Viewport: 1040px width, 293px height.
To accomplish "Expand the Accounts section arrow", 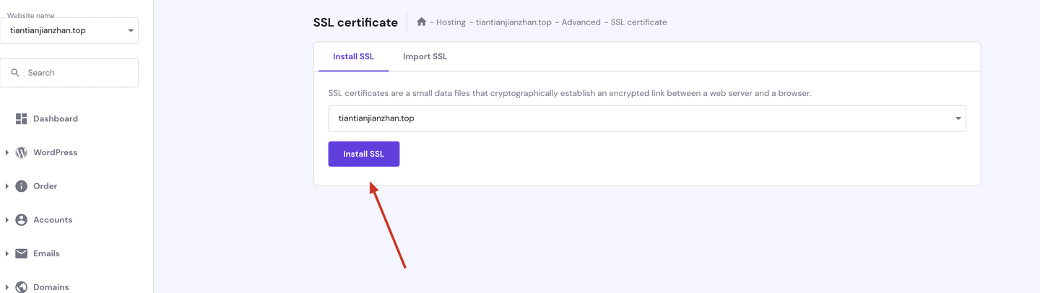I will (7, 220).
